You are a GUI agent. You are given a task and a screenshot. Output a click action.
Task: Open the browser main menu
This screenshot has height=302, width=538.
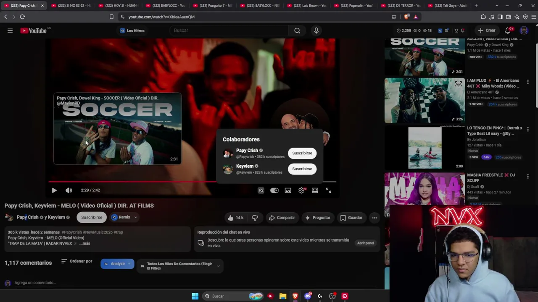pyautogui.click(x=534, y=17)
